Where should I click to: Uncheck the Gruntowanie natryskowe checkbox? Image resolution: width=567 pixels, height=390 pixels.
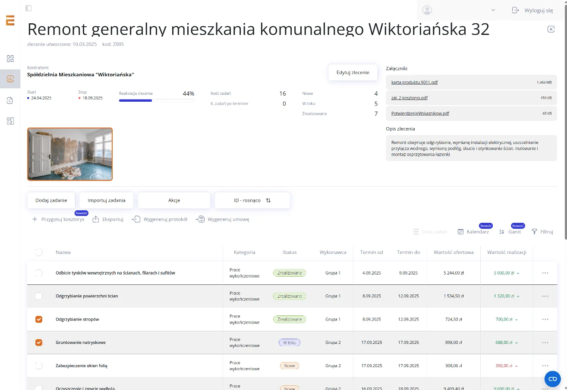point(39,343)
